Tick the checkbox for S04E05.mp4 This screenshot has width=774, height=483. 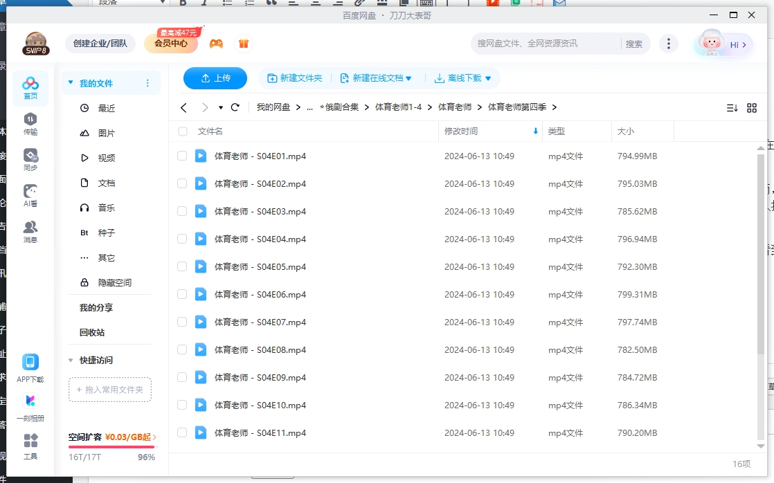coord(182,266)
